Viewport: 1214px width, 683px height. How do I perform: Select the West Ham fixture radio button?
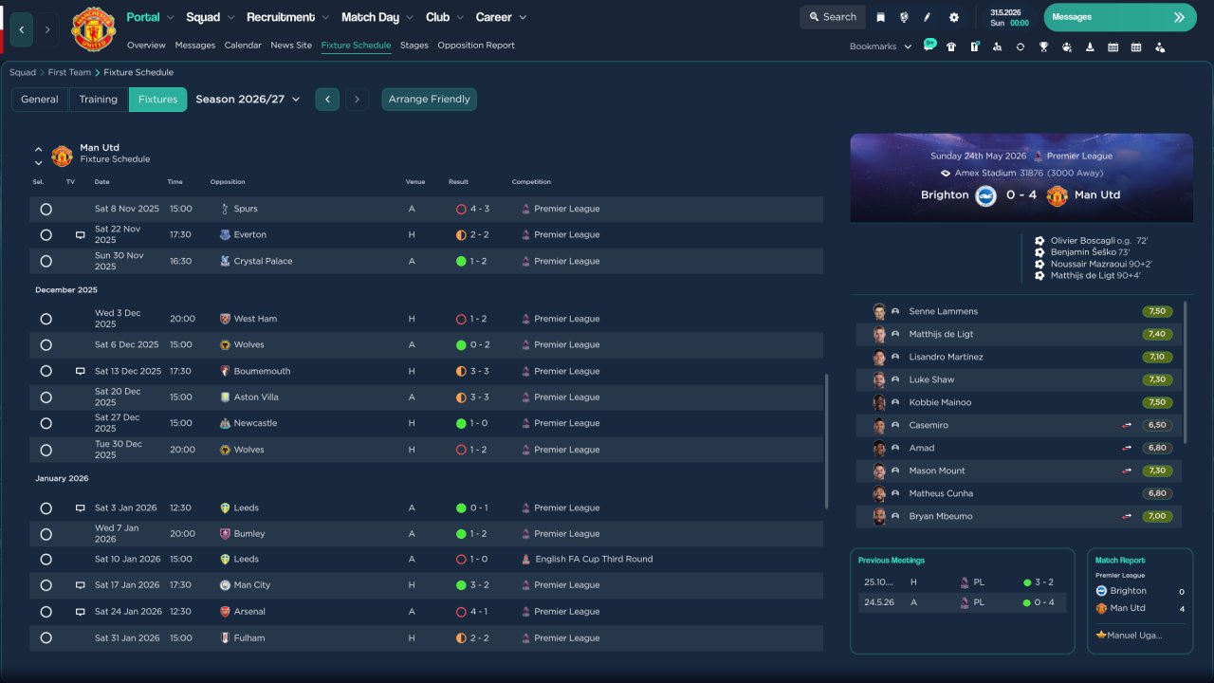point(46,319)
